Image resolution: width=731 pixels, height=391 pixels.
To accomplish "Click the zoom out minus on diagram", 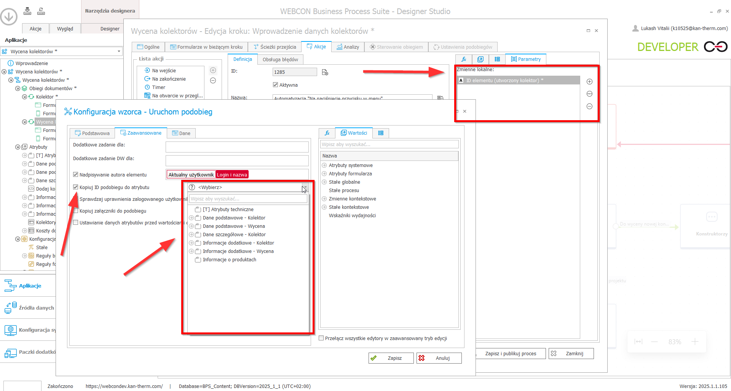I will click(654, 342).
